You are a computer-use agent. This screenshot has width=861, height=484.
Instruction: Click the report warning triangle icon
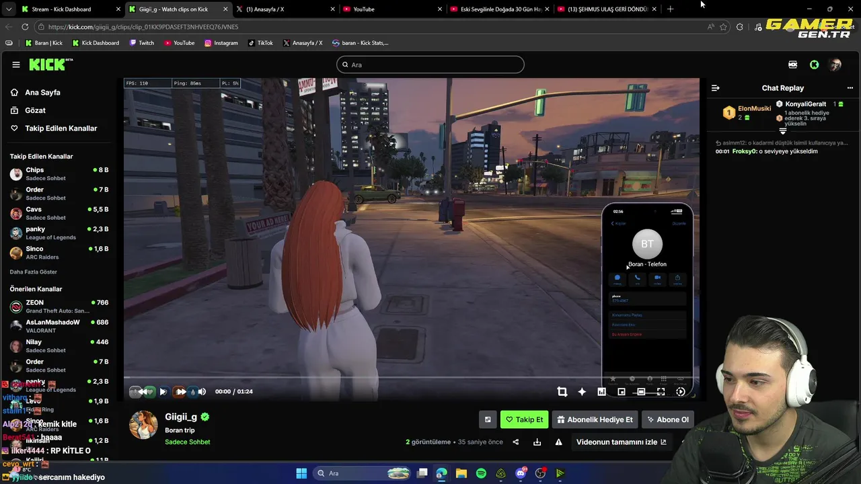[558, 442]
